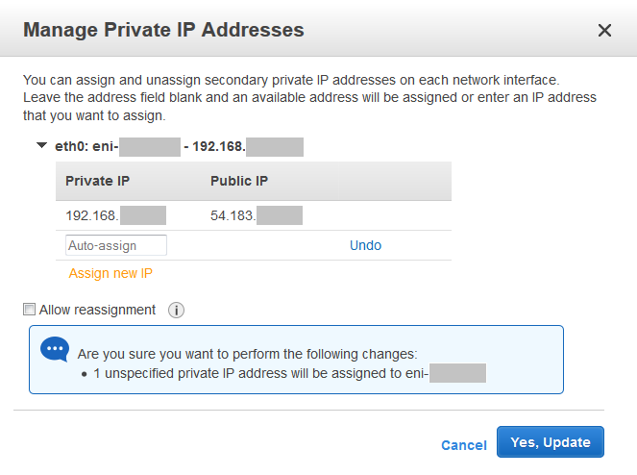Select the 54.183 public IP cell
The height and width of the screenshot is (475, 637).
point(257,215)
